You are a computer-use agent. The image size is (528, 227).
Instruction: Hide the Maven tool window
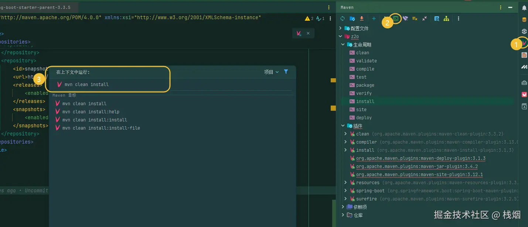click(510, 7)
